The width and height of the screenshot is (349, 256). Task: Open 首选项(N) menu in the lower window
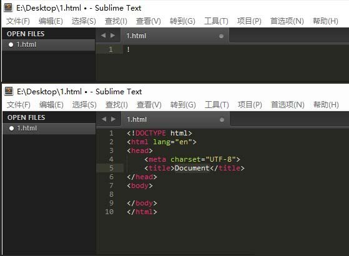[x=288, y=105]
